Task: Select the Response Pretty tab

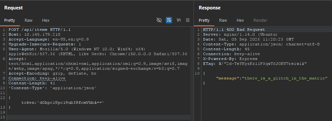Action: pos(204,20)
